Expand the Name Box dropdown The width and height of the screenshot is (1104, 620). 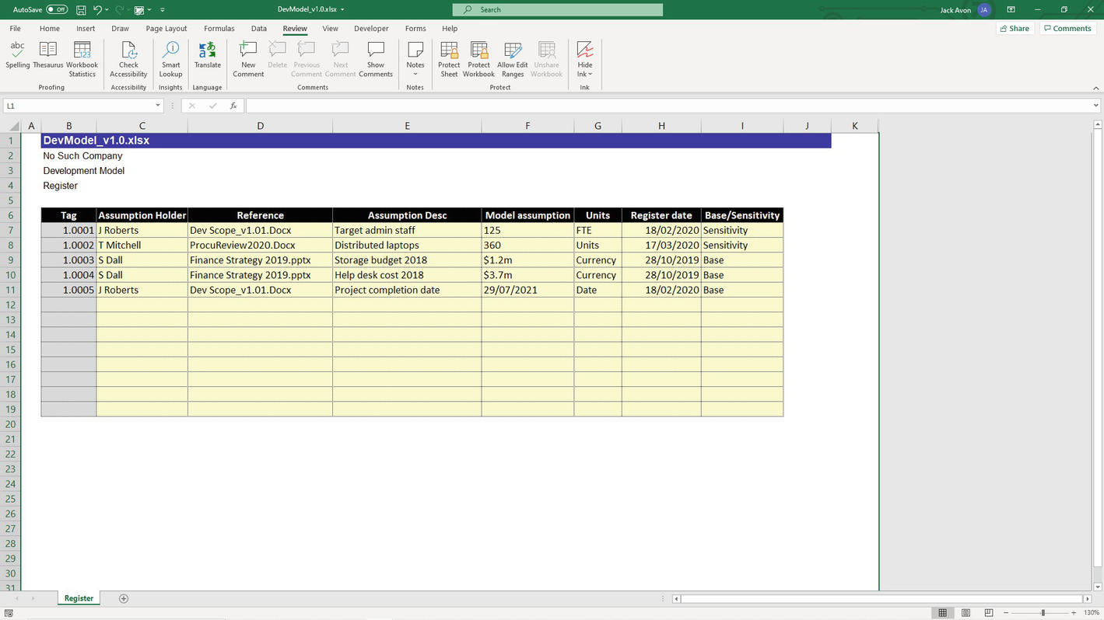pos(157,106)
